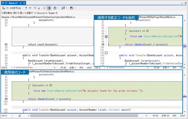Click the view layout grid icon
188x119 pixels.
(x=55, y=8)
